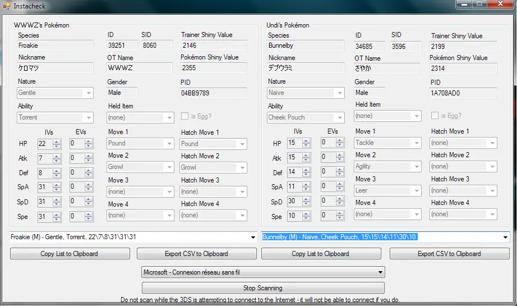
Task: Click Undi's SID field showing 3596
Action: point(406,47)
